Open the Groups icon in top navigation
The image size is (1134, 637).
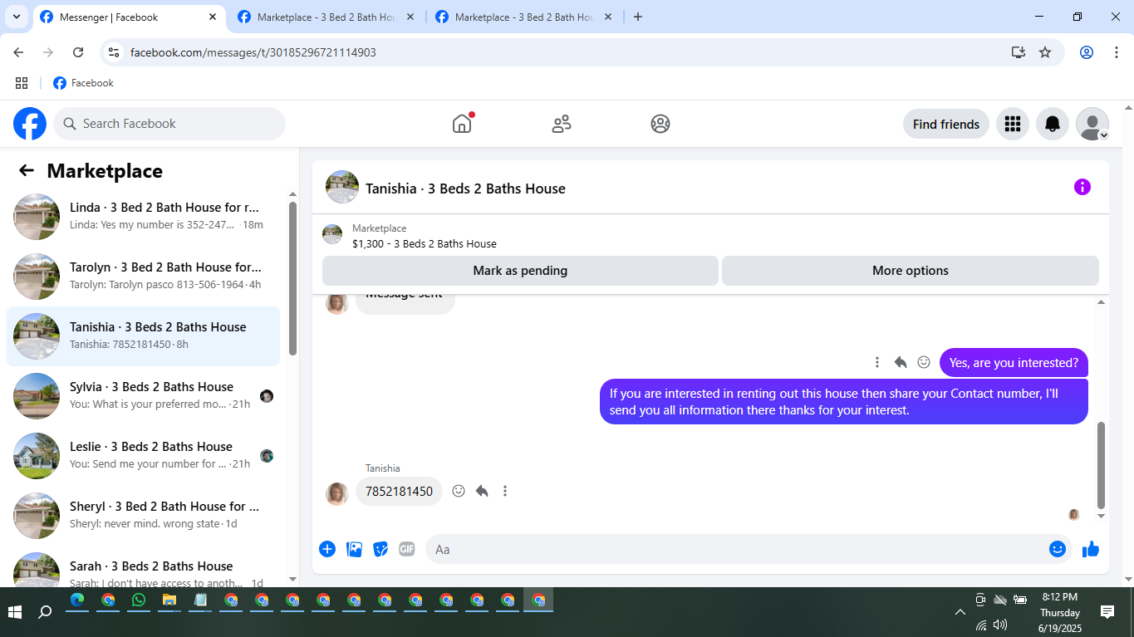pyautogui.click(x=660, y=124)
